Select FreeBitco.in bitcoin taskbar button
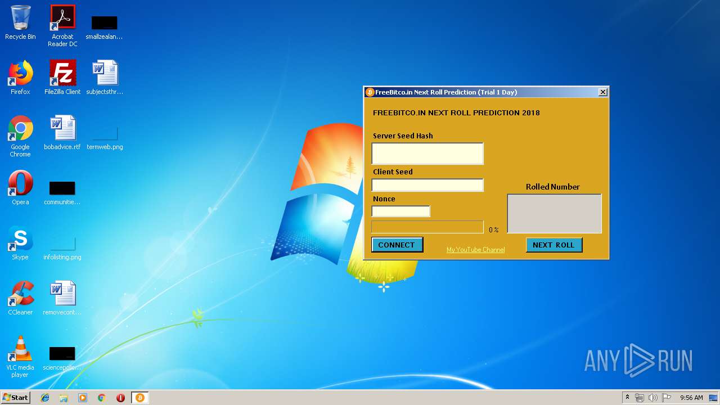Viewport: 720px width, 405px height. click(x=140, y=398)
